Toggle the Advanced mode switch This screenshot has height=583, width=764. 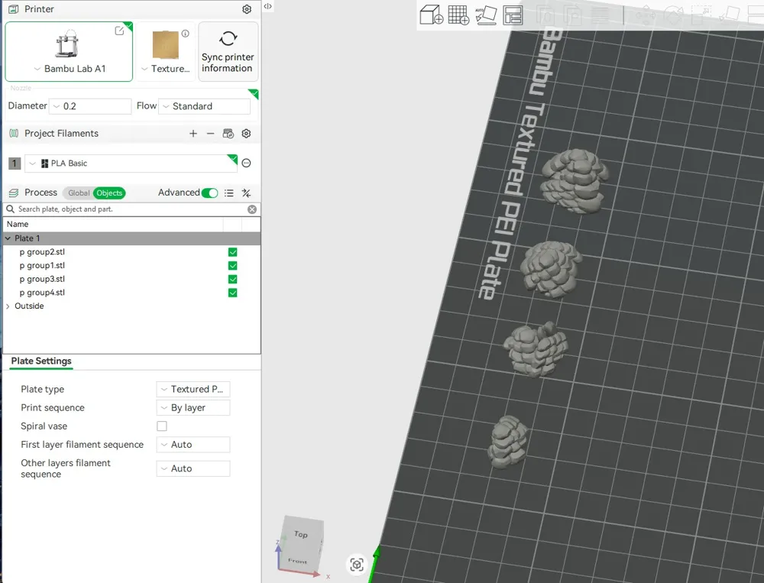click(x=209, y=193)
